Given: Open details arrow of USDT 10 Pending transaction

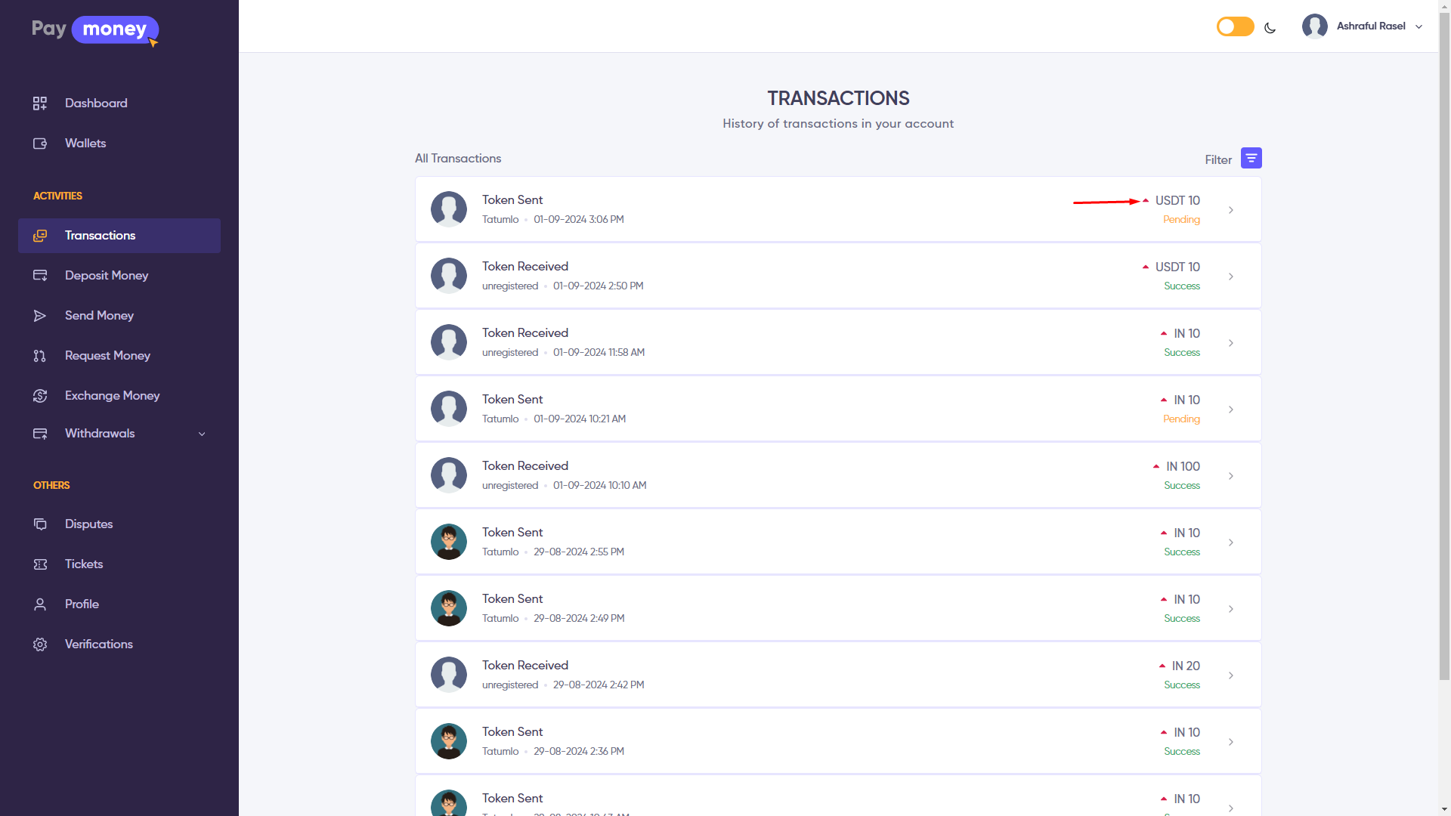Looking at the screenshot, I should (1231, 210).
